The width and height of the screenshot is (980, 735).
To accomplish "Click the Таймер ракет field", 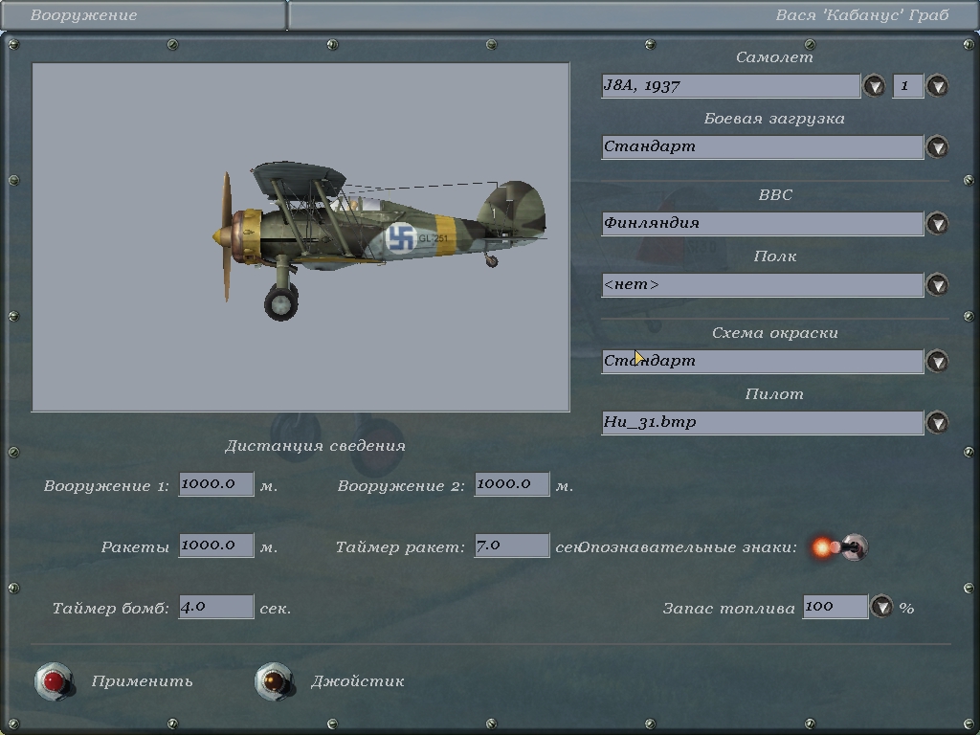I will [x=512, y=545].
